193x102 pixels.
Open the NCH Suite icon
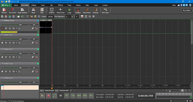105,11
